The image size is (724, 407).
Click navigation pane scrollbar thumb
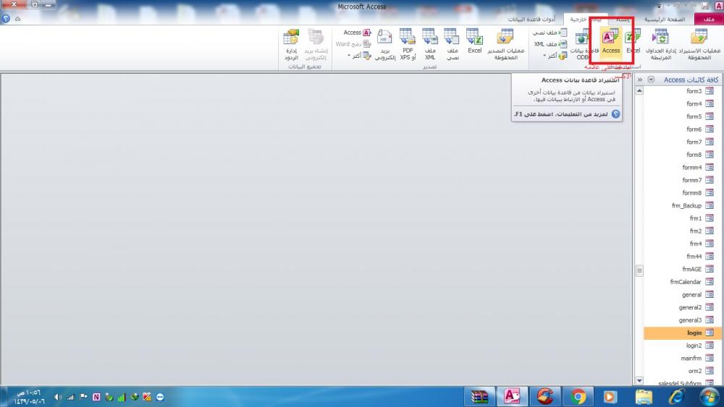tap(639, 270)
